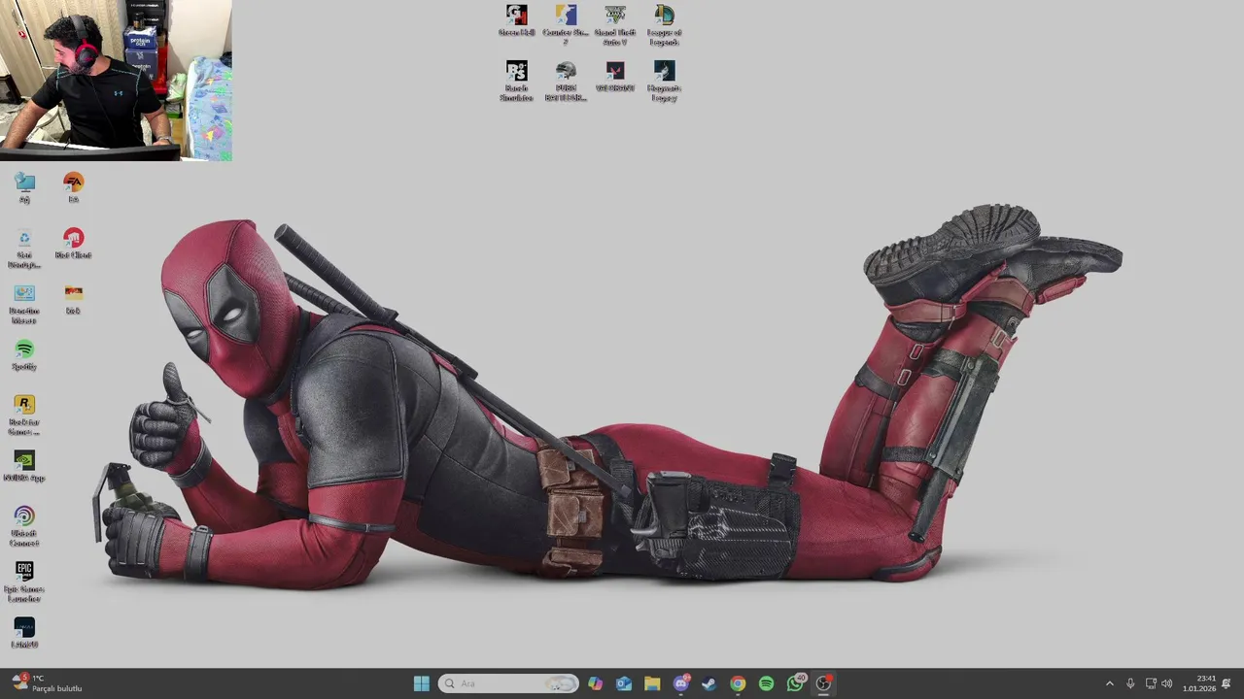
Task: Expand the hidden system tray icons chevron
Action: click(1110, 683)
